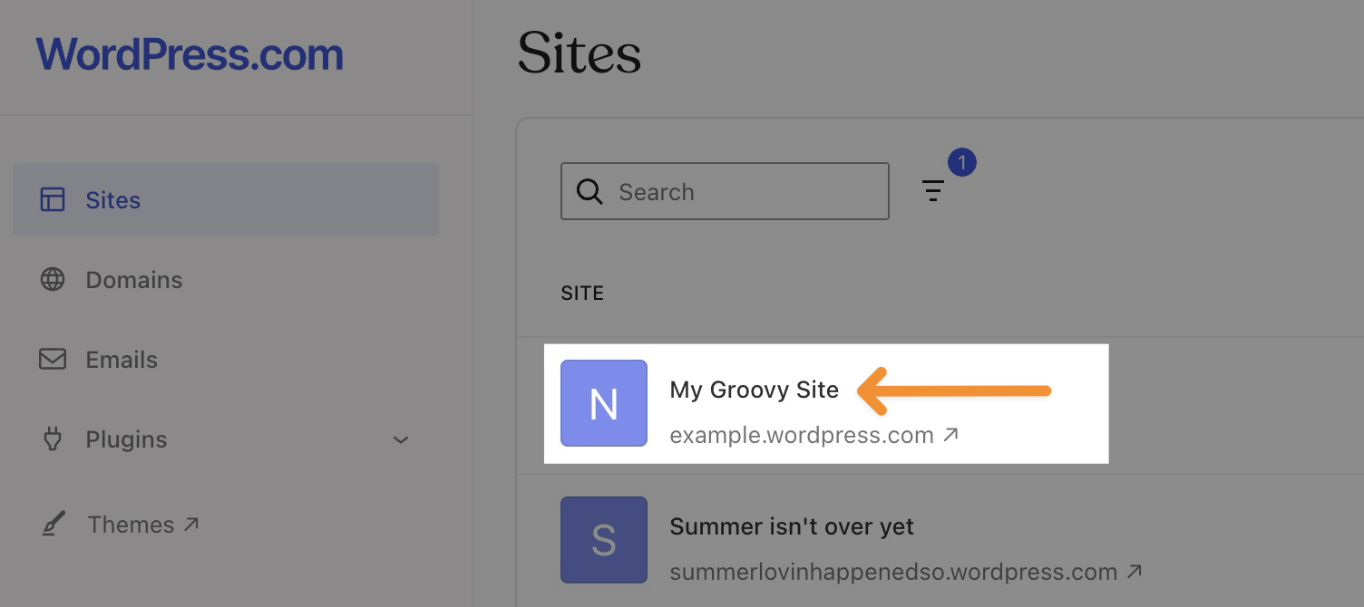Image resolution: width=1364 pixels, height=607 pixels.
Task: Focus the Search sites field
Action: pyautogui.click(x=725, y=191)
